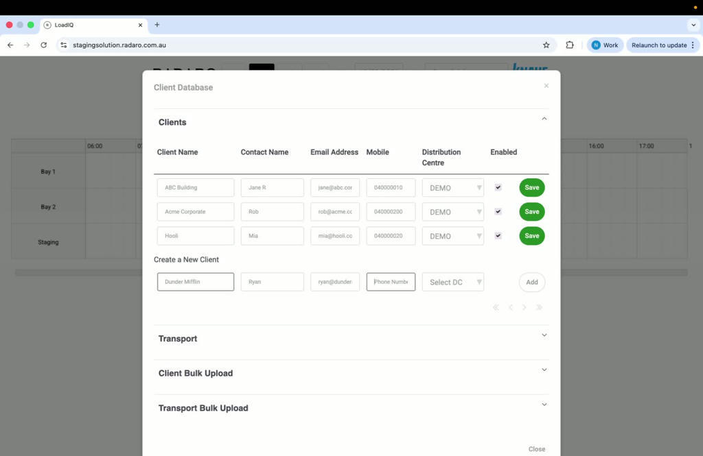Select the LoadIQ tab
The height and width of the screenshot is (456, 703).
[x=93, y=25]
